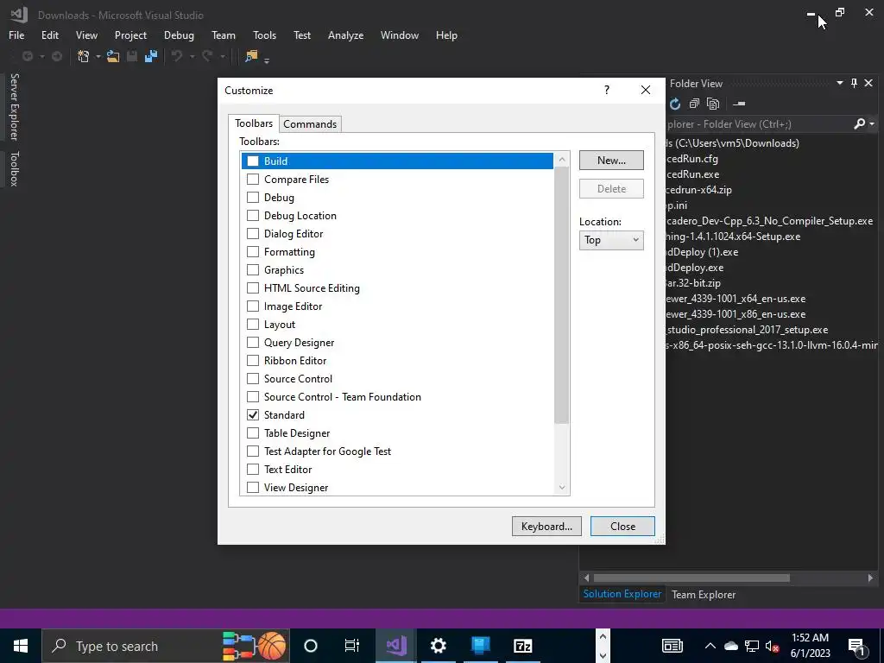Open the Redo history dropdown arrow

coord(222,57)
